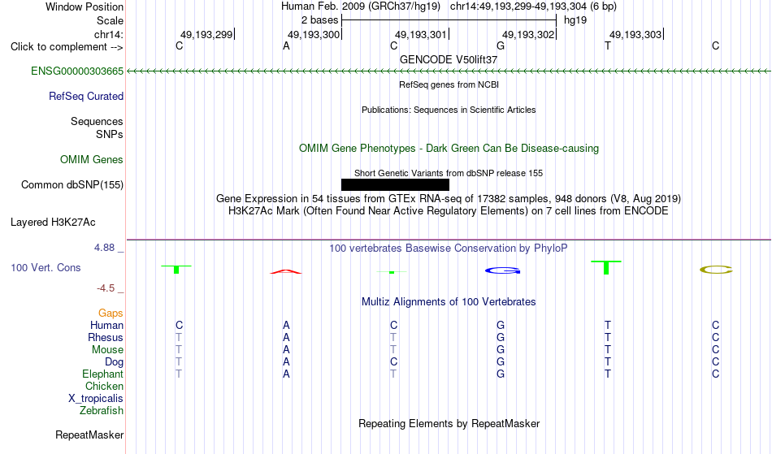Click position marker 49,193,299
The width and height of the screenshot is (772, 454).
[x=207, y=34]
